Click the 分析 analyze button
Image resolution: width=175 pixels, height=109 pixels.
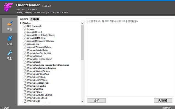[96, 100]
